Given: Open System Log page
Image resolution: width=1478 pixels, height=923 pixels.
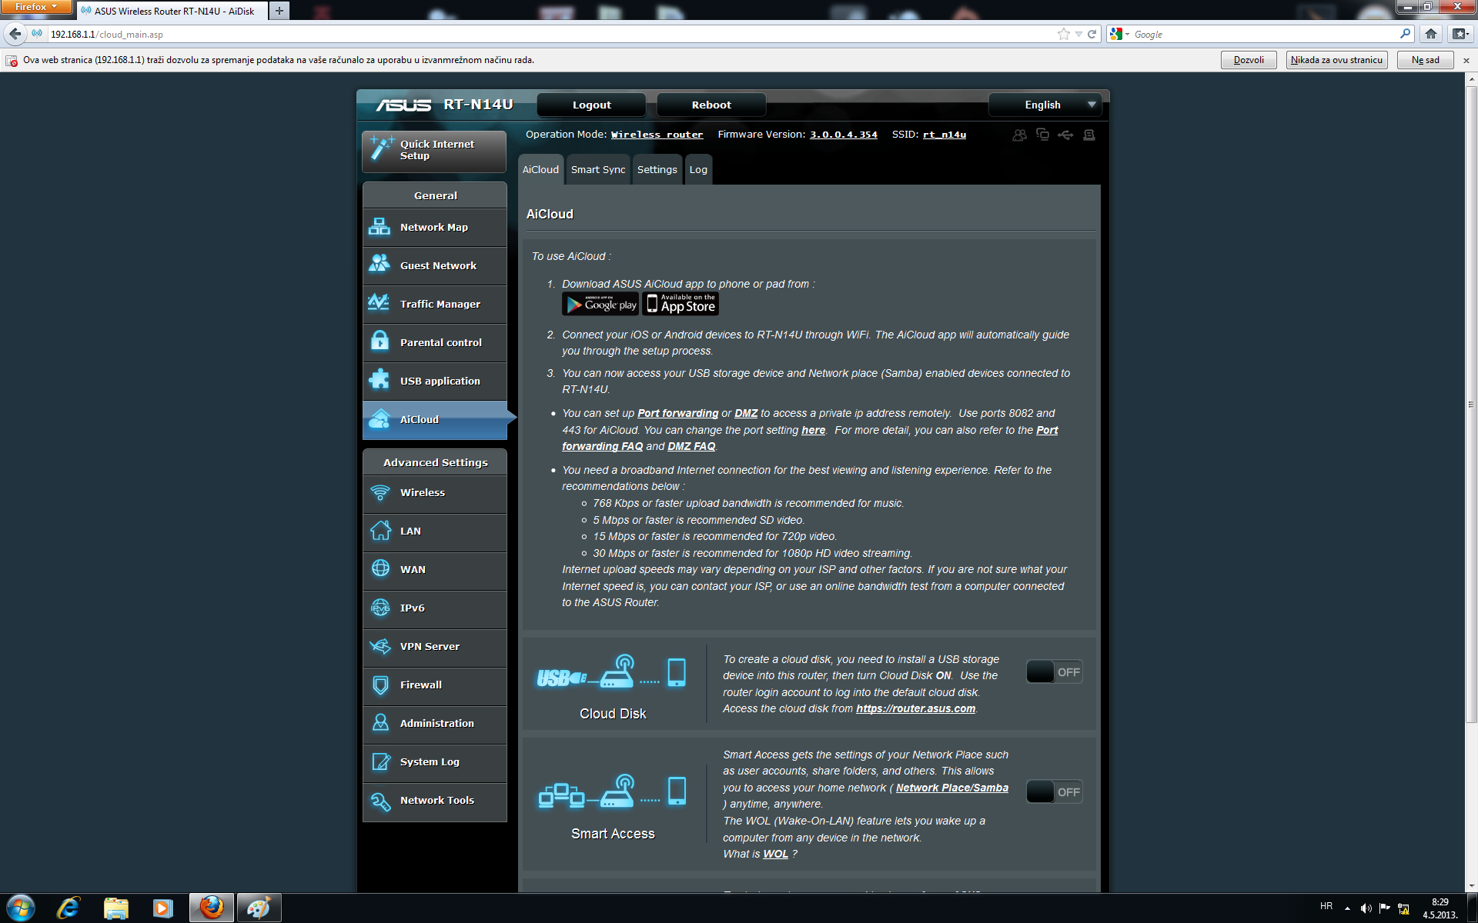Looking at the screenshot, I should tap(434, 762).
